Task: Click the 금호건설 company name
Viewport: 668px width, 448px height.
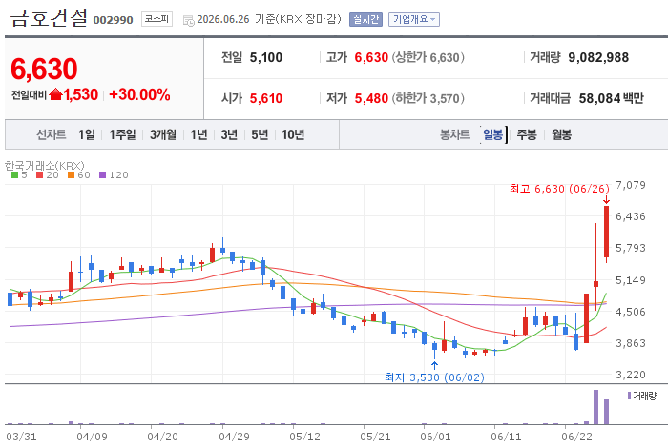Action: click(x=48, y=17)
